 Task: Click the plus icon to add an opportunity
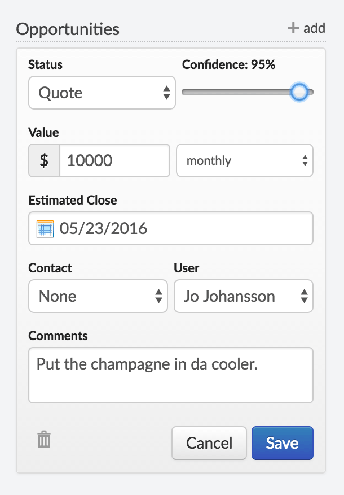pos(292,27)
